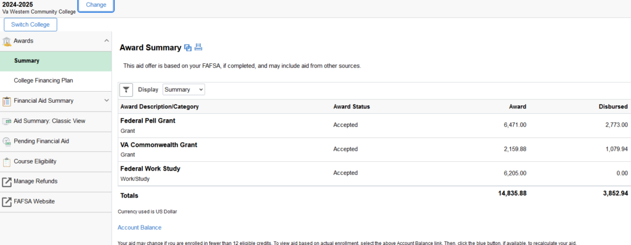Click Accepted status for VA Commonwealth Grant
This screenshot has height=245, width=631.
[345, 149]
